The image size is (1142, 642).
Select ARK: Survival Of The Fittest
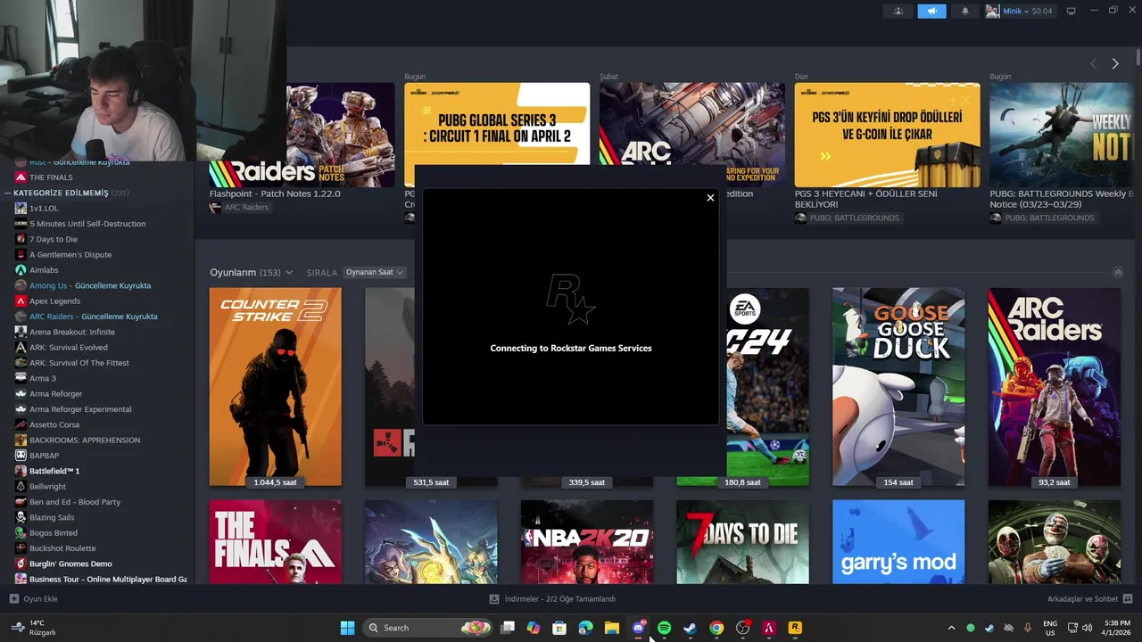(x=79, y=363)
